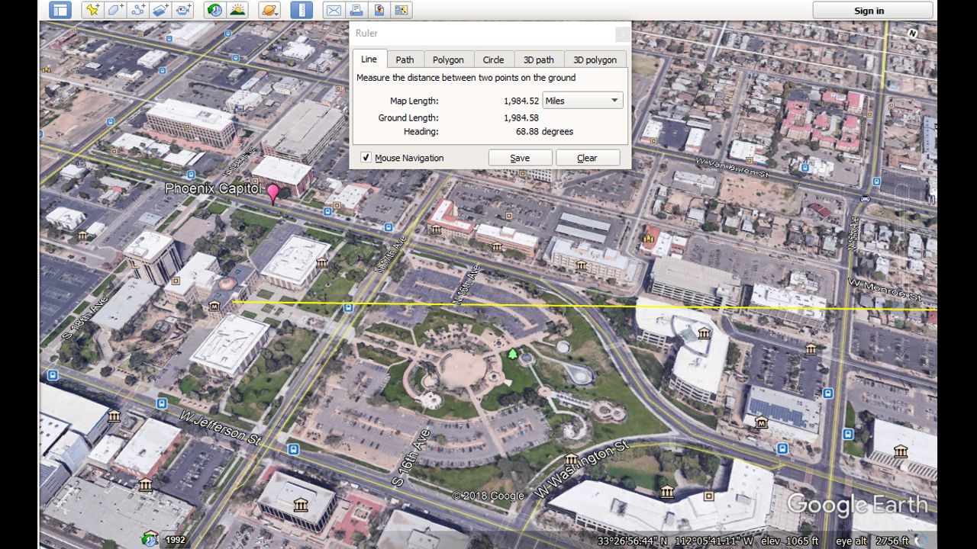
Task: Click the Add Placemark pushpin icon
Action: [92, 10]
